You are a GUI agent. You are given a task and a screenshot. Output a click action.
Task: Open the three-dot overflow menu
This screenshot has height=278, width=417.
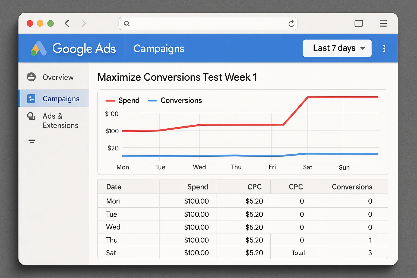click(384, 48)
